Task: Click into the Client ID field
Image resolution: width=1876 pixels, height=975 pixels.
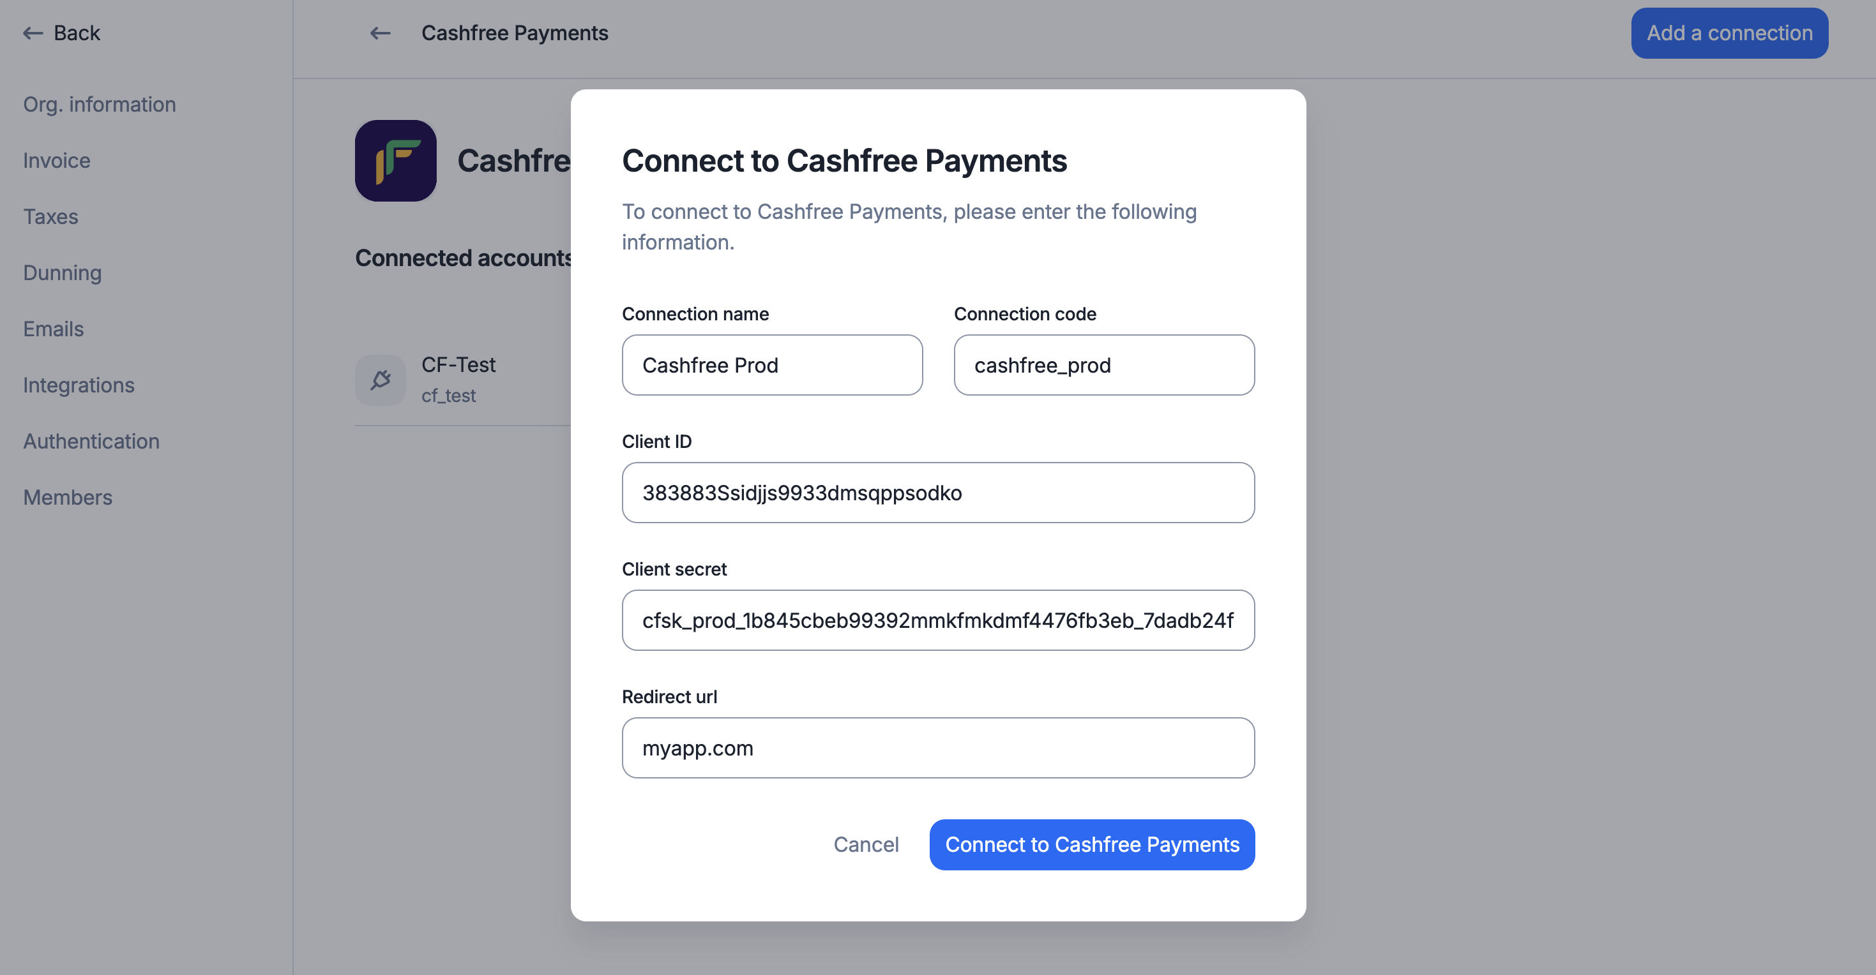Action: (938, 492)
